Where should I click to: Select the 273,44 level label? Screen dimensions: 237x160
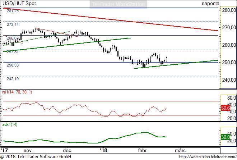pos(13,24)
